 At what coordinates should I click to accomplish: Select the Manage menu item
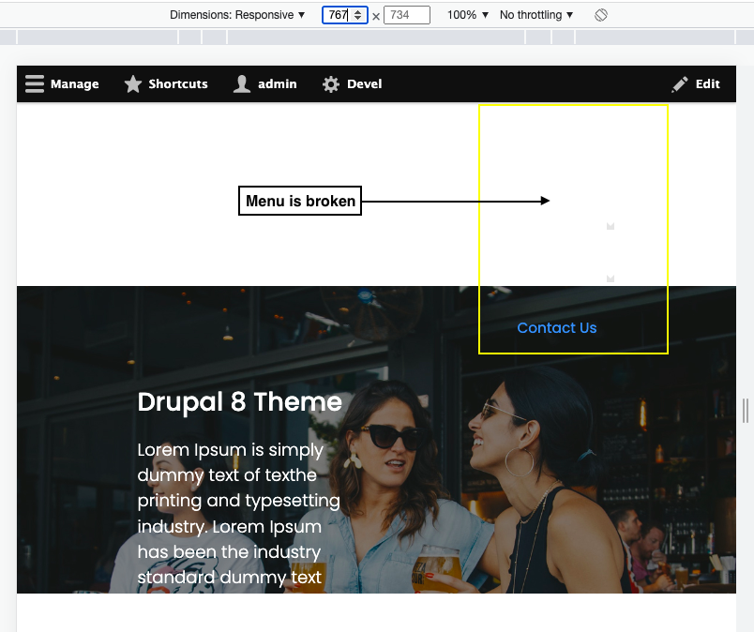74,83
